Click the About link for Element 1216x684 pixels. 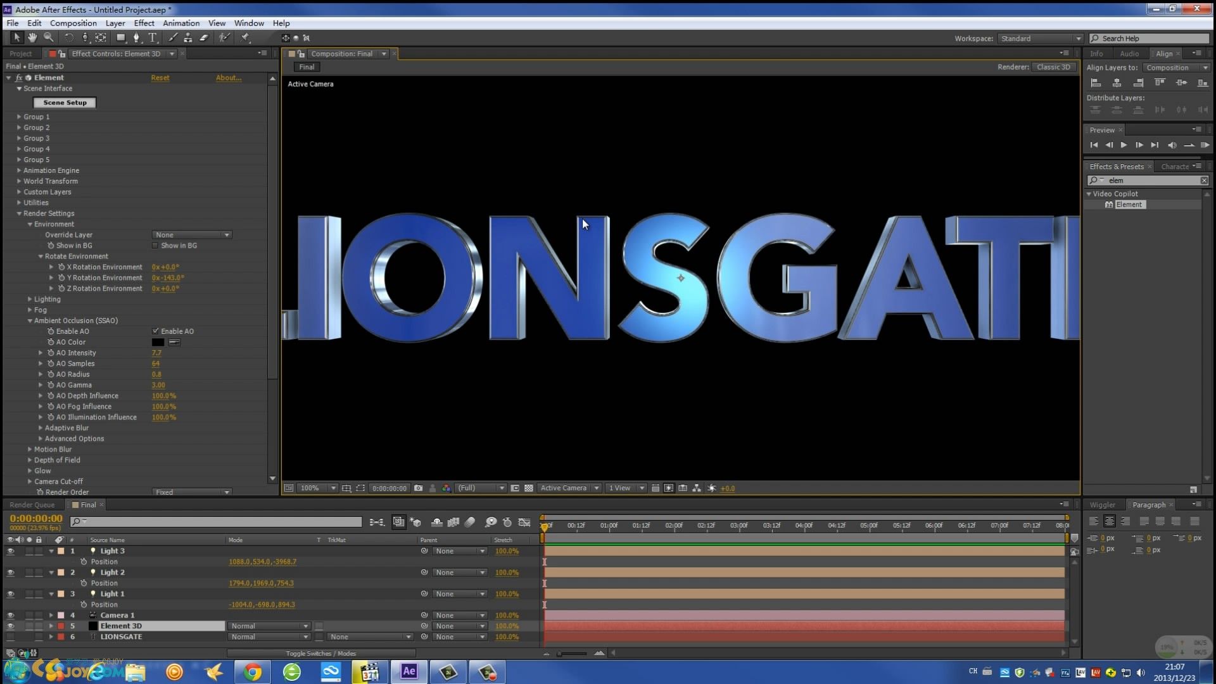tap(229, 78)
